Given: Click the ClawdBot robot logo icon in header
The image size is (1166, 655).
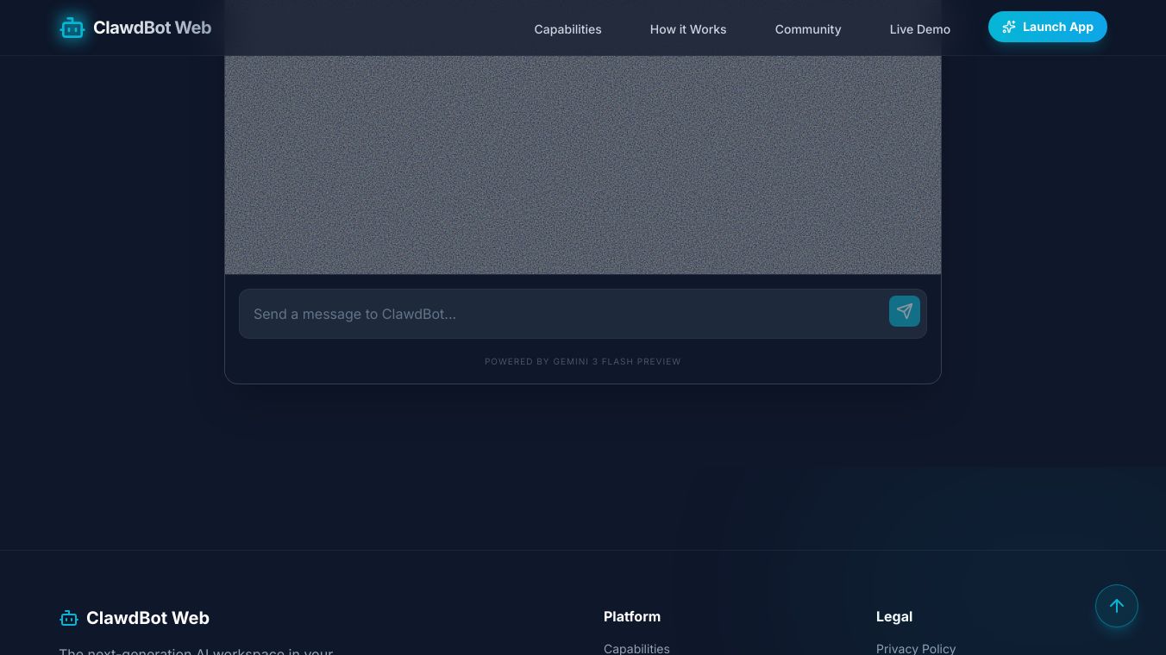Looking at the screenshot, I should click(x=72, y=28).
